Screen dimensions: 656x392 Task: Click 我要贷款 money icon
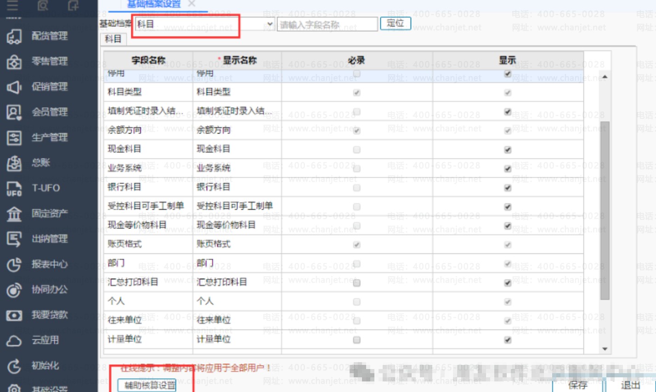(14, 315)
